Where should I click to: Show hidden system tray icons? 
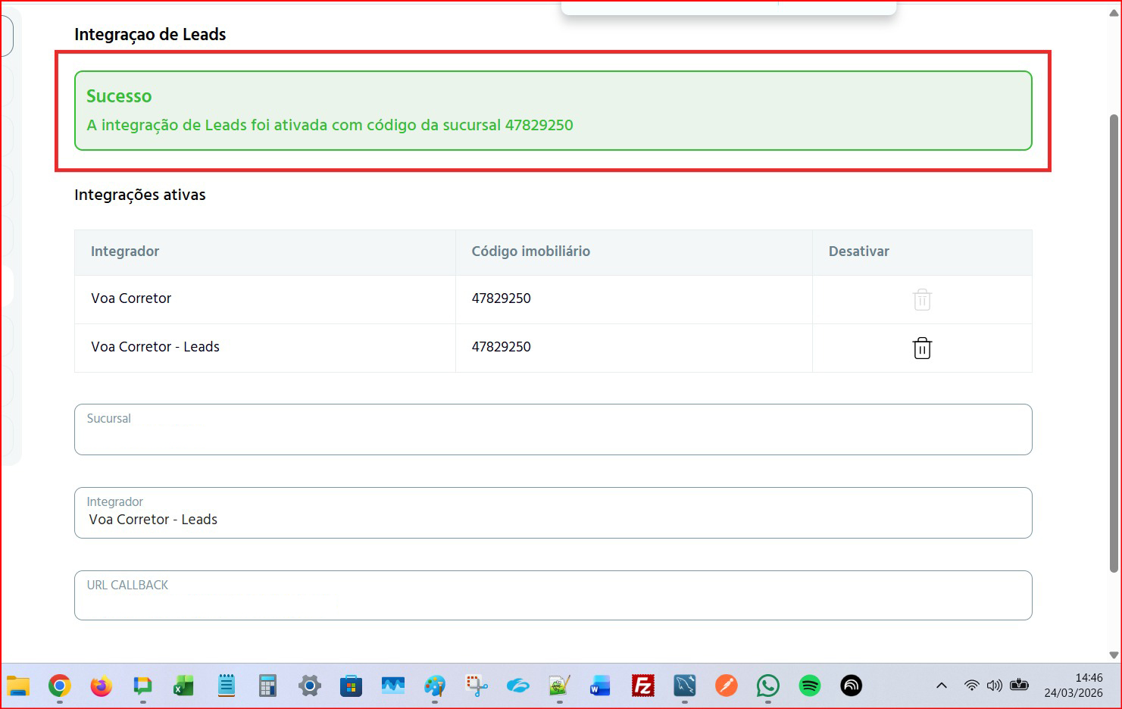[942, 686]
